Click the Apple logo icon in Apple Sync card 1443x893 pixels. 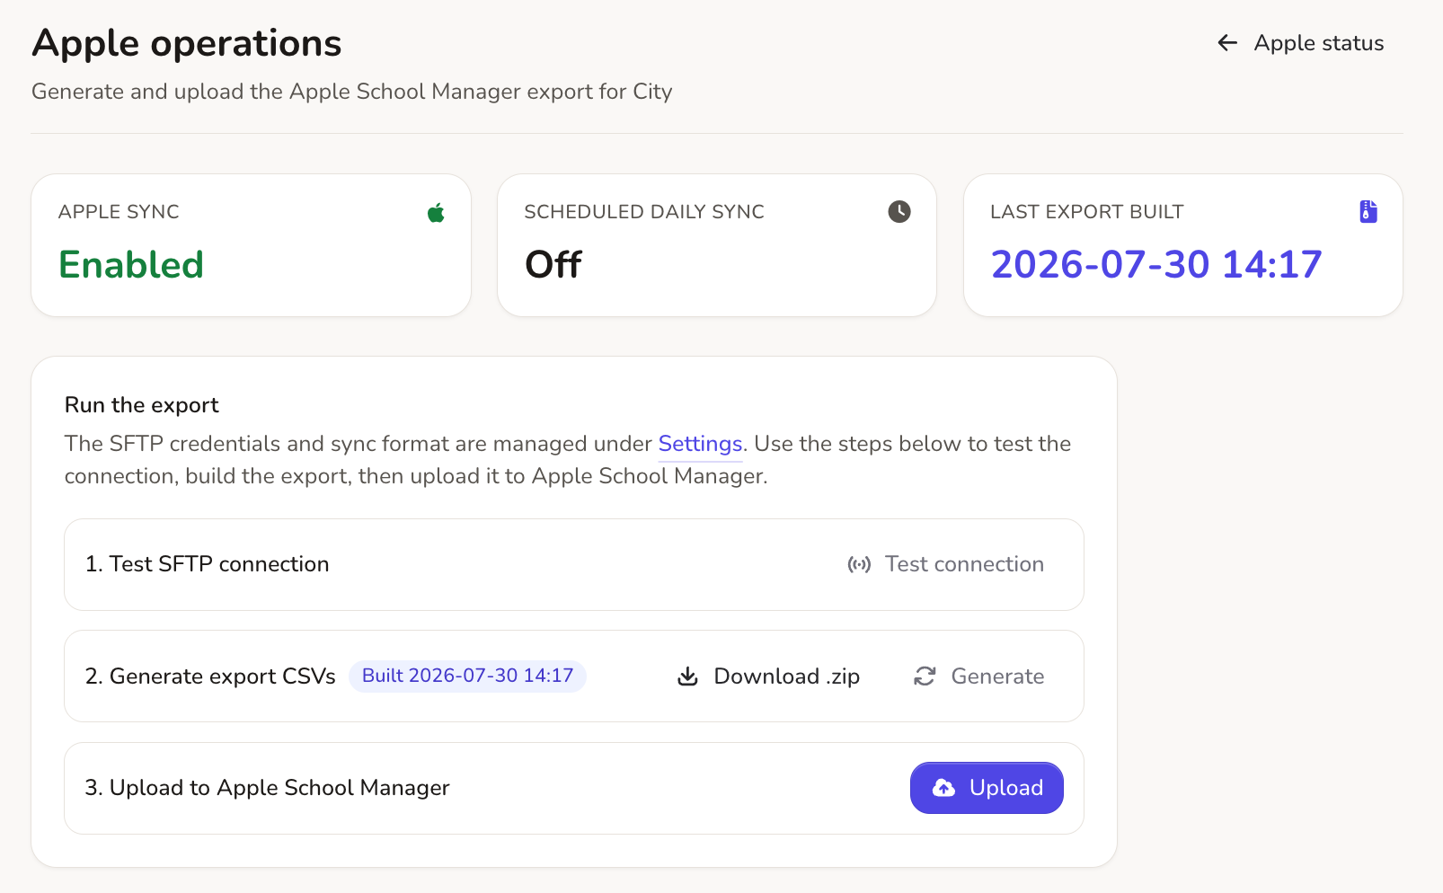[x=436, y=212]
